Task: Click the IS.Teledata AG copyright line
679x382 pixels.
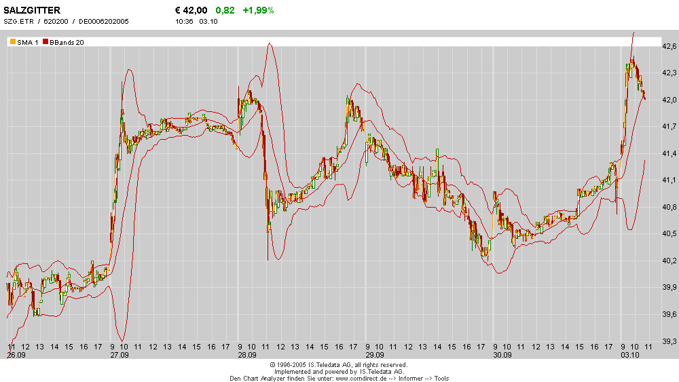Action: pyautogui.click(x=339, y=365)
